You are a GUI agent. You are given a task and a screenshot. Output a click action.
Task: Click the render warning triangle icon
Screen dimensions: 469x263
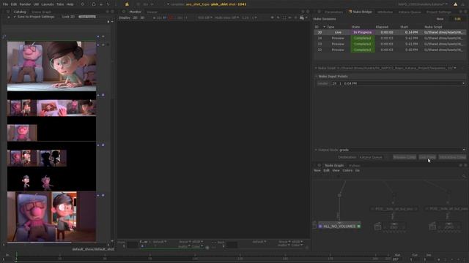coord(455,4)
